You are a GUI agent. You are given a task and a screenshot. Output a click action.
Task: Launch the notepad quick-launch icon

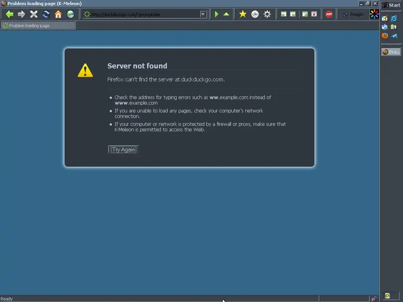[385, 18]
